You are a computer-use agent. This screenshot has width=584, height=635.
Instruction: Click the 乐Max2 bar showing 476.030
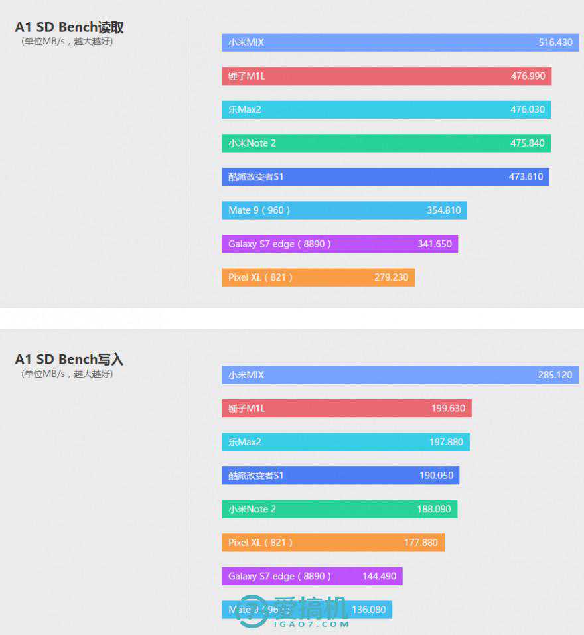click(x=386, y=109)
